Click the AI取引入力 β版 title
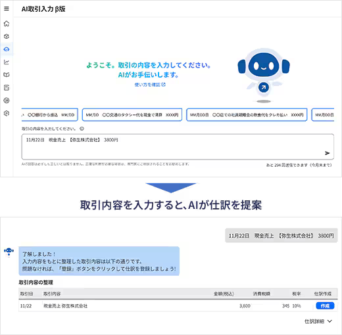Screen dimensions: 342x335 pos(43,9)
